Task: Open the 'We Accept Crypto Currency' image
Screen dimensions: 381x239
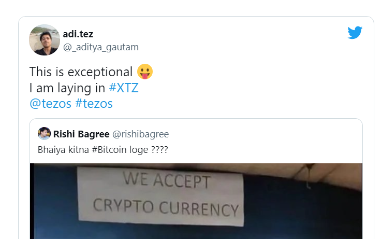Action: pos(196,201)
